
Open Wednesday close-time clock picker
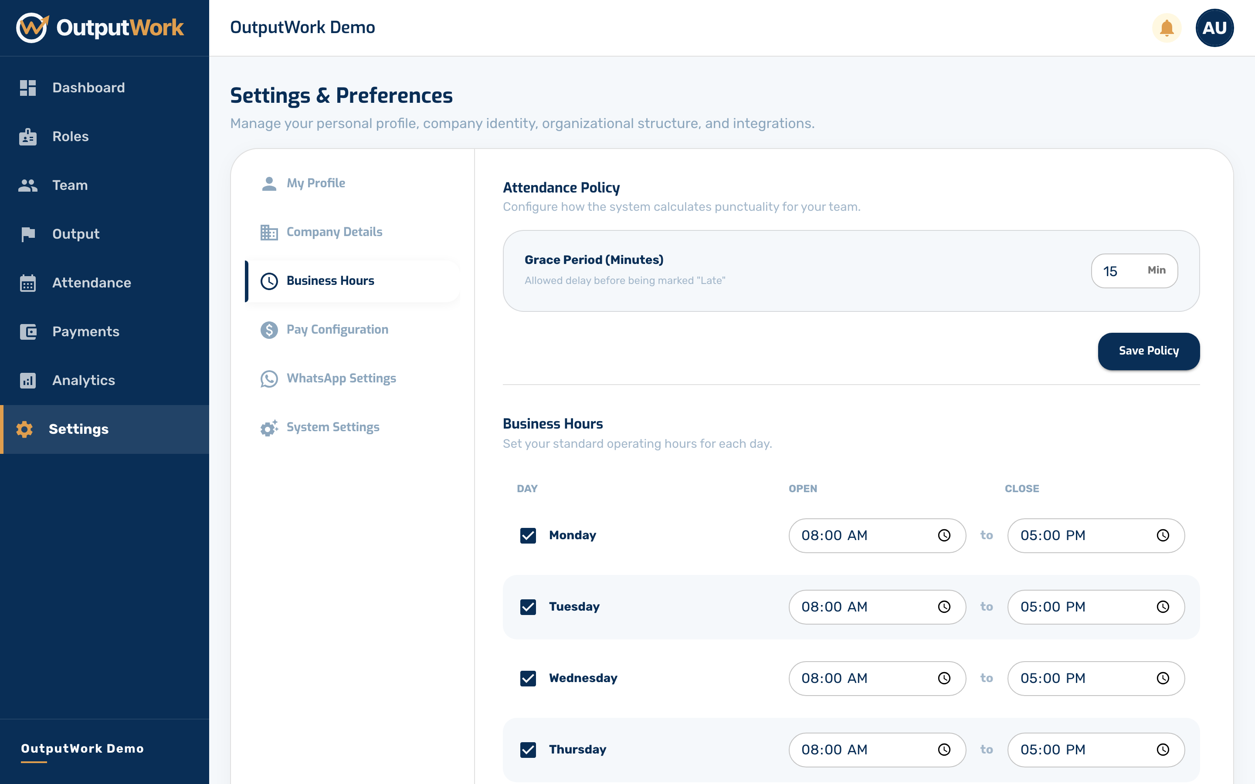pos(1163,679)
